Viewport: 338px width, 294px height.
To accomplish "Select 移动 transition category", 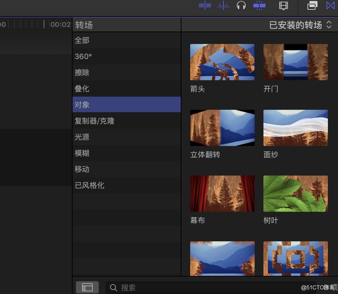I will (x=127, y=169).
